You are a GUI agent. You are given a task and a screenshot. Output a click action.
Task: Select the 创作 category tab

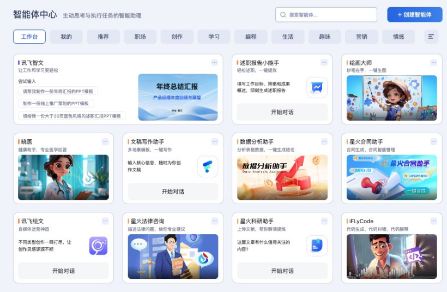[177, 37]
